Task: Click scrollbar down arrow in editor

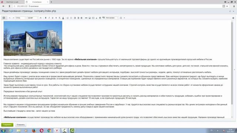Action: click(232, 117)
